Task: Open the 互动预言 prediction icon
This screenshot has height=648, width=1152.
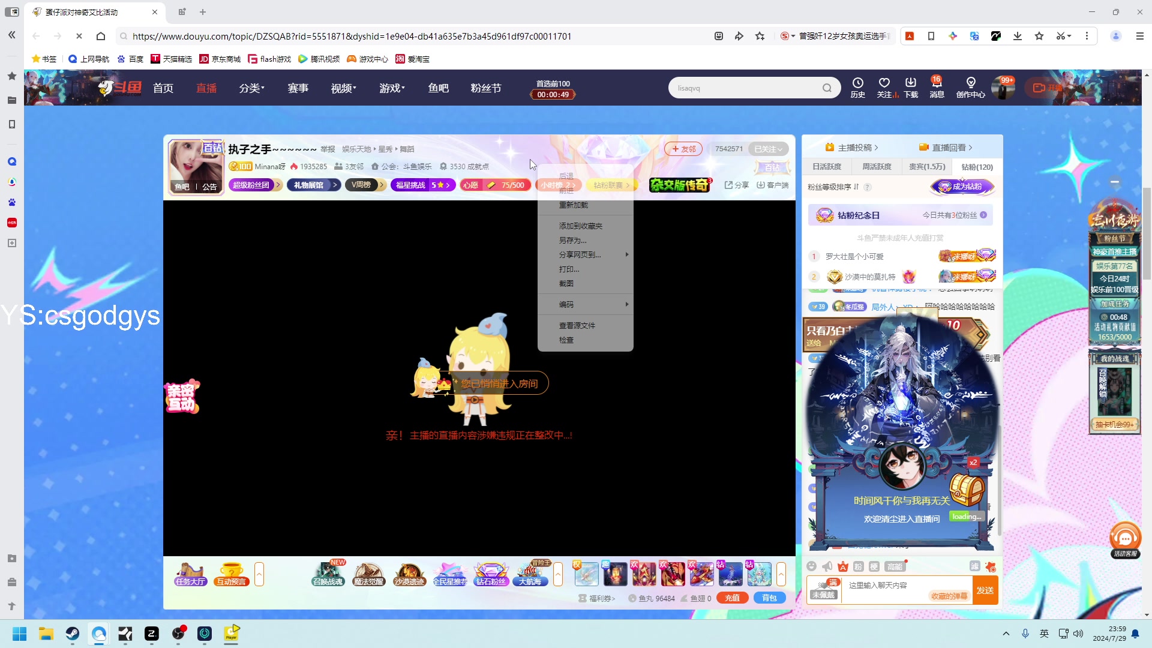Action: coord(232,574)
